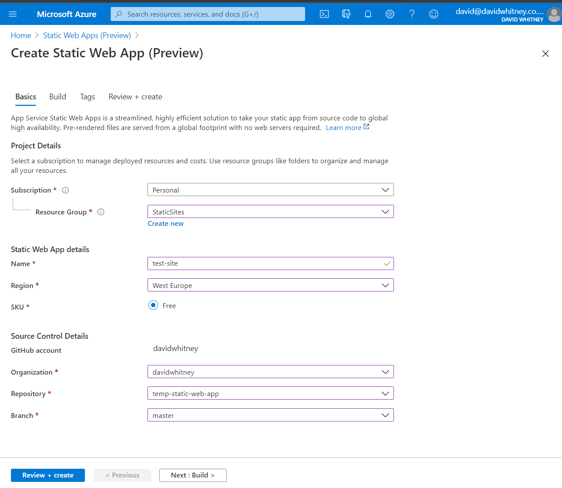Click the Previous button

[122, 475]
